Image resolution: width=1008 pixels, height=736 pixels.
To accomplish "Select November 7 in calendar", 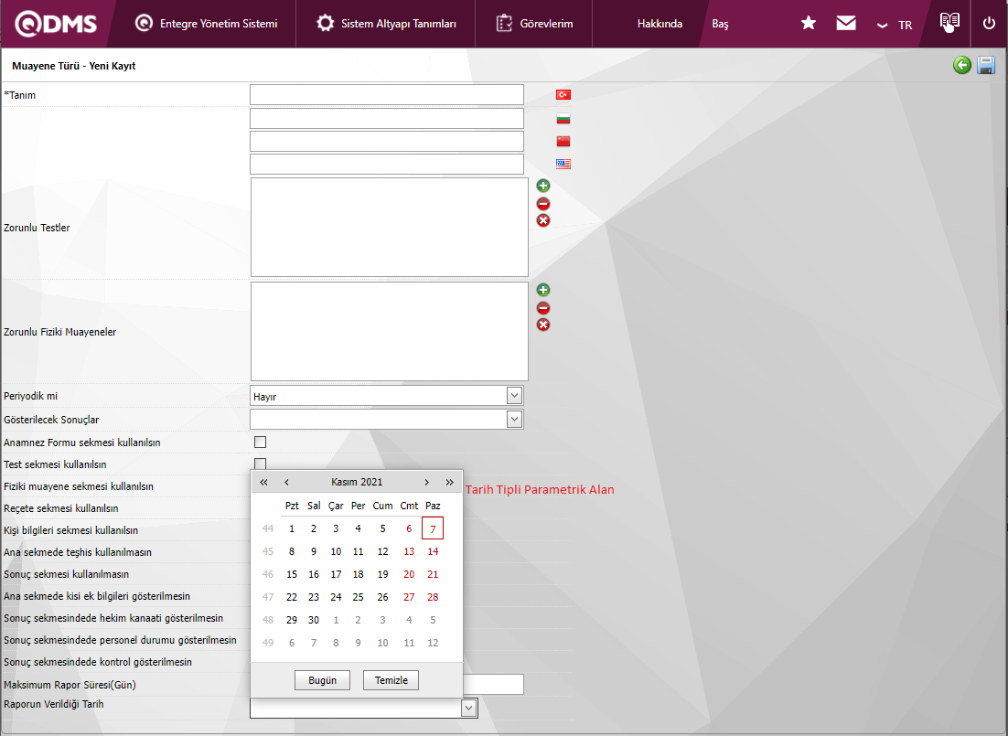I will point(433,528).
